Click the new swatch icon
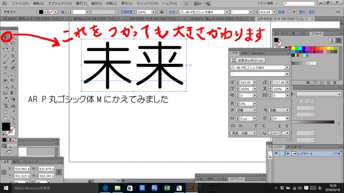344x193 pixels. pos(328,83)
